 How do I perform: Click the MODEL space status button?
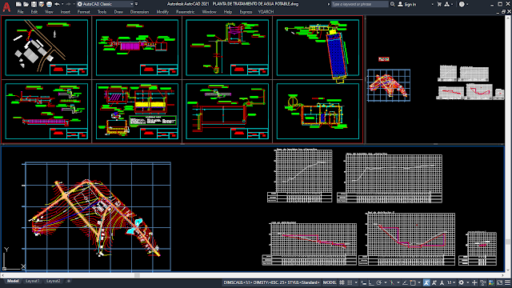coord(330,282)
